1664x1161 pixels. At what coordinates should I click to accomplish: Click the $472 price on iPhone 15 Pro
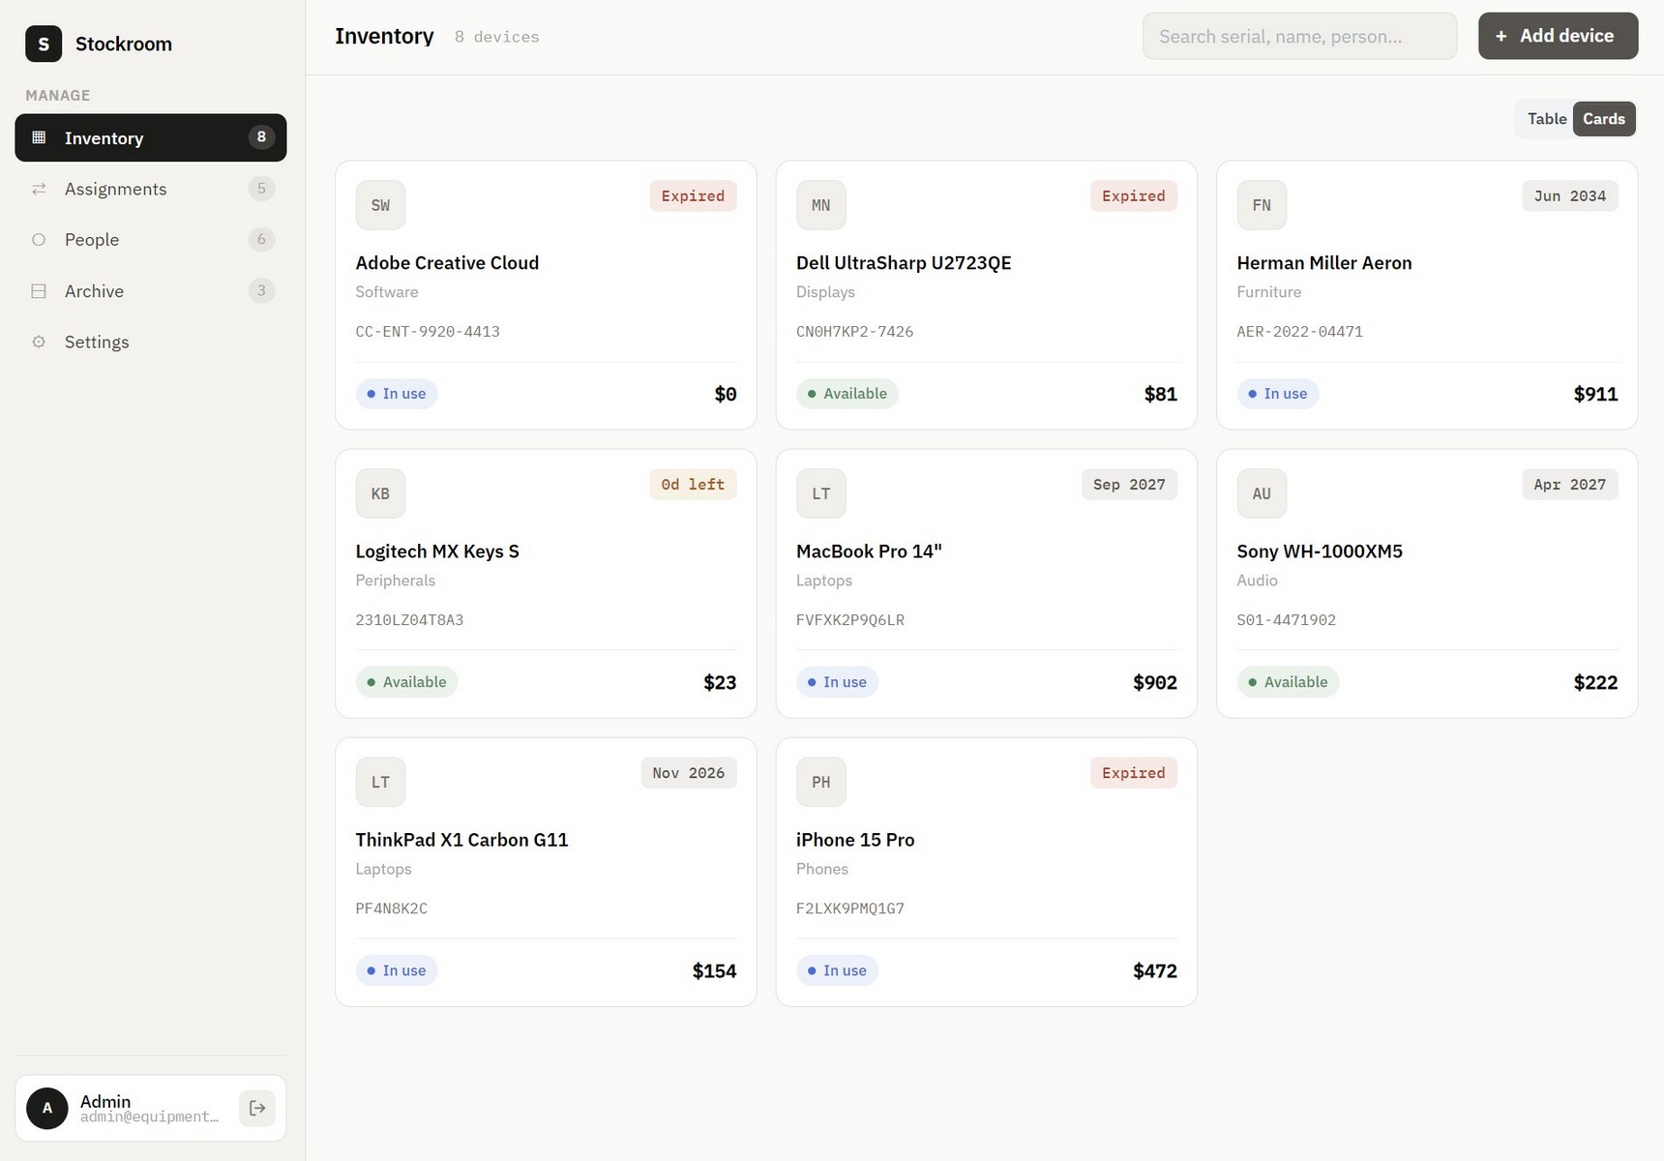click(x=1155, y=970)
